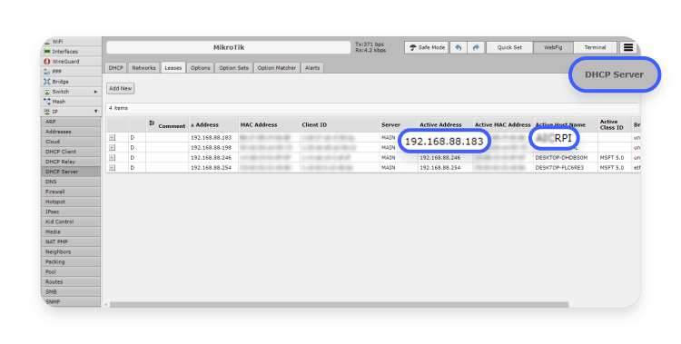Open the Packing menu item
This screenshot has width=681, height=344.
[x=71, y=261]
